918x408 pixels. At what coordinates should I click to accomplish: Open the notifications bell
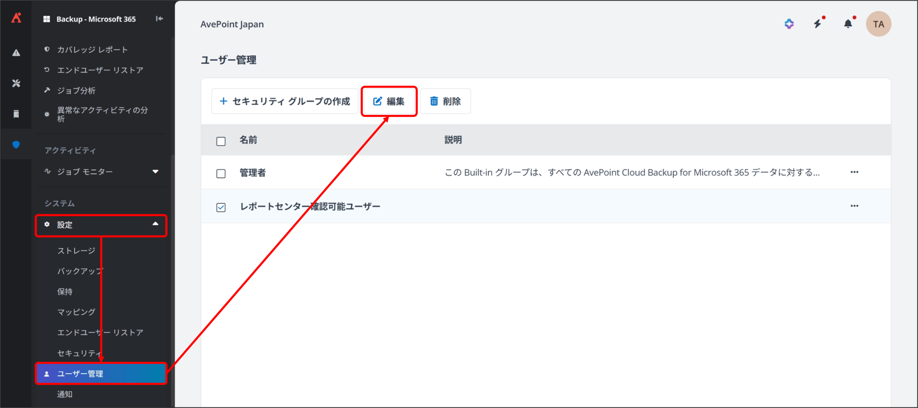848,24
